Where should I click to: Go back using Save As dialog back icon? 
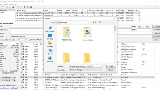click(93, 22)
